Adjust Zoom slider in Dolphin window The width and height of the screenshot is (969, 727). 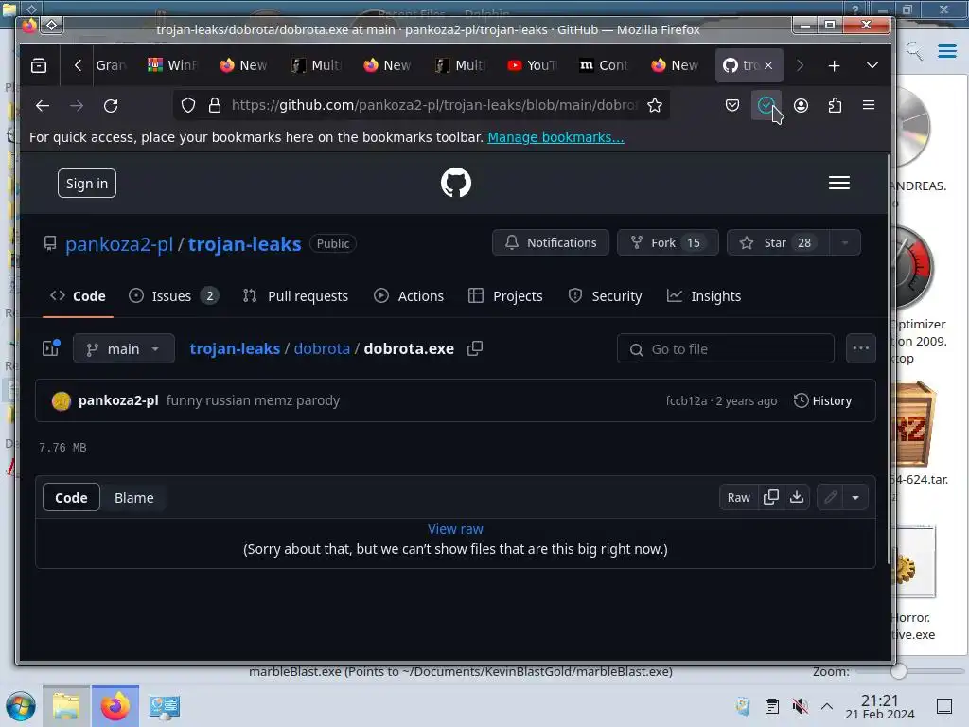899,671
